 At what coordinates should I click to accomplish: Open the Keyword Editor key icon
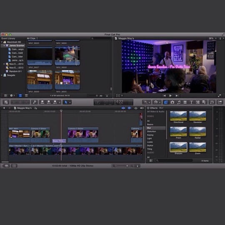tap(35, 102)
